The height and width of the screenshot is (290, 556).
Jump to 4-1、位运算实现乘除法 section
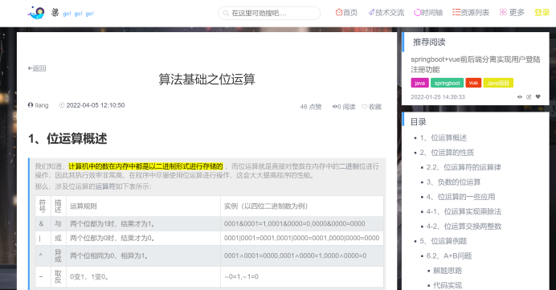tap(464, 211)
